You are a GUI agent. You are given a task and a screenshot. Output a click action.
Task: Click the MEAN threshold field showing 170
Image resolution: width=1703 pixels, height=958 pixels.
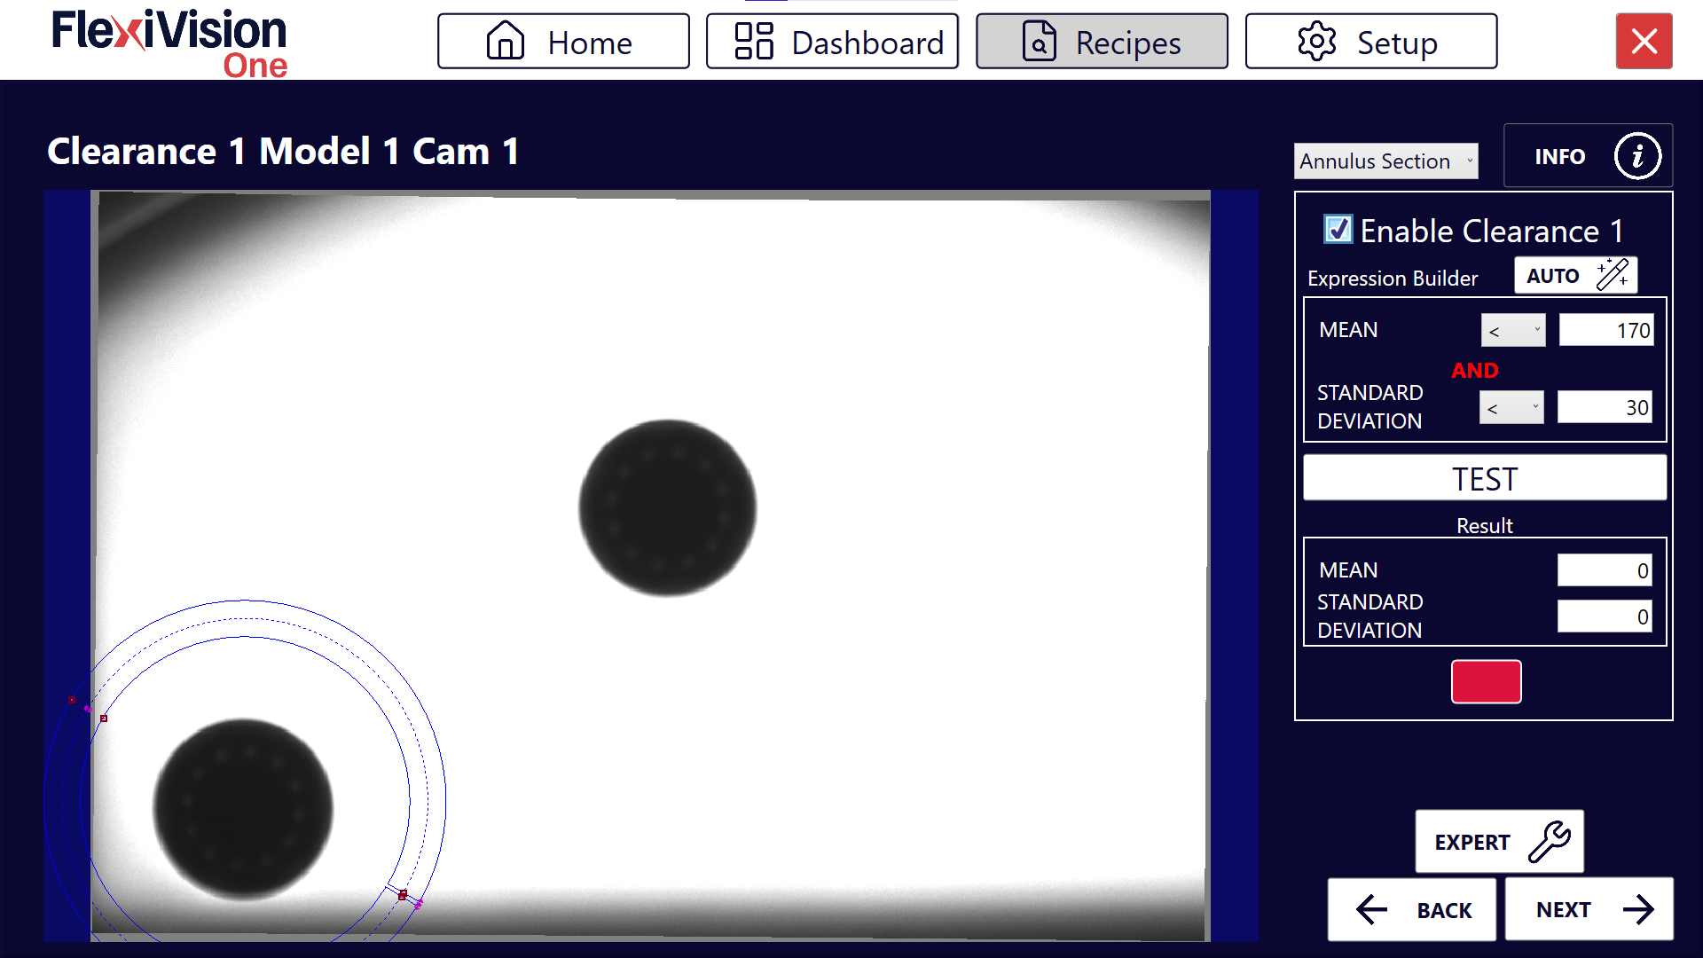pyautogui.click(x=1606, y=331)
